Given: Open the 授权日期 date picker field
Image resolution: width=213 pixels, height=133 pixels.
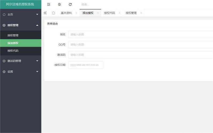Looking at the screenshot, I should 86,65.
